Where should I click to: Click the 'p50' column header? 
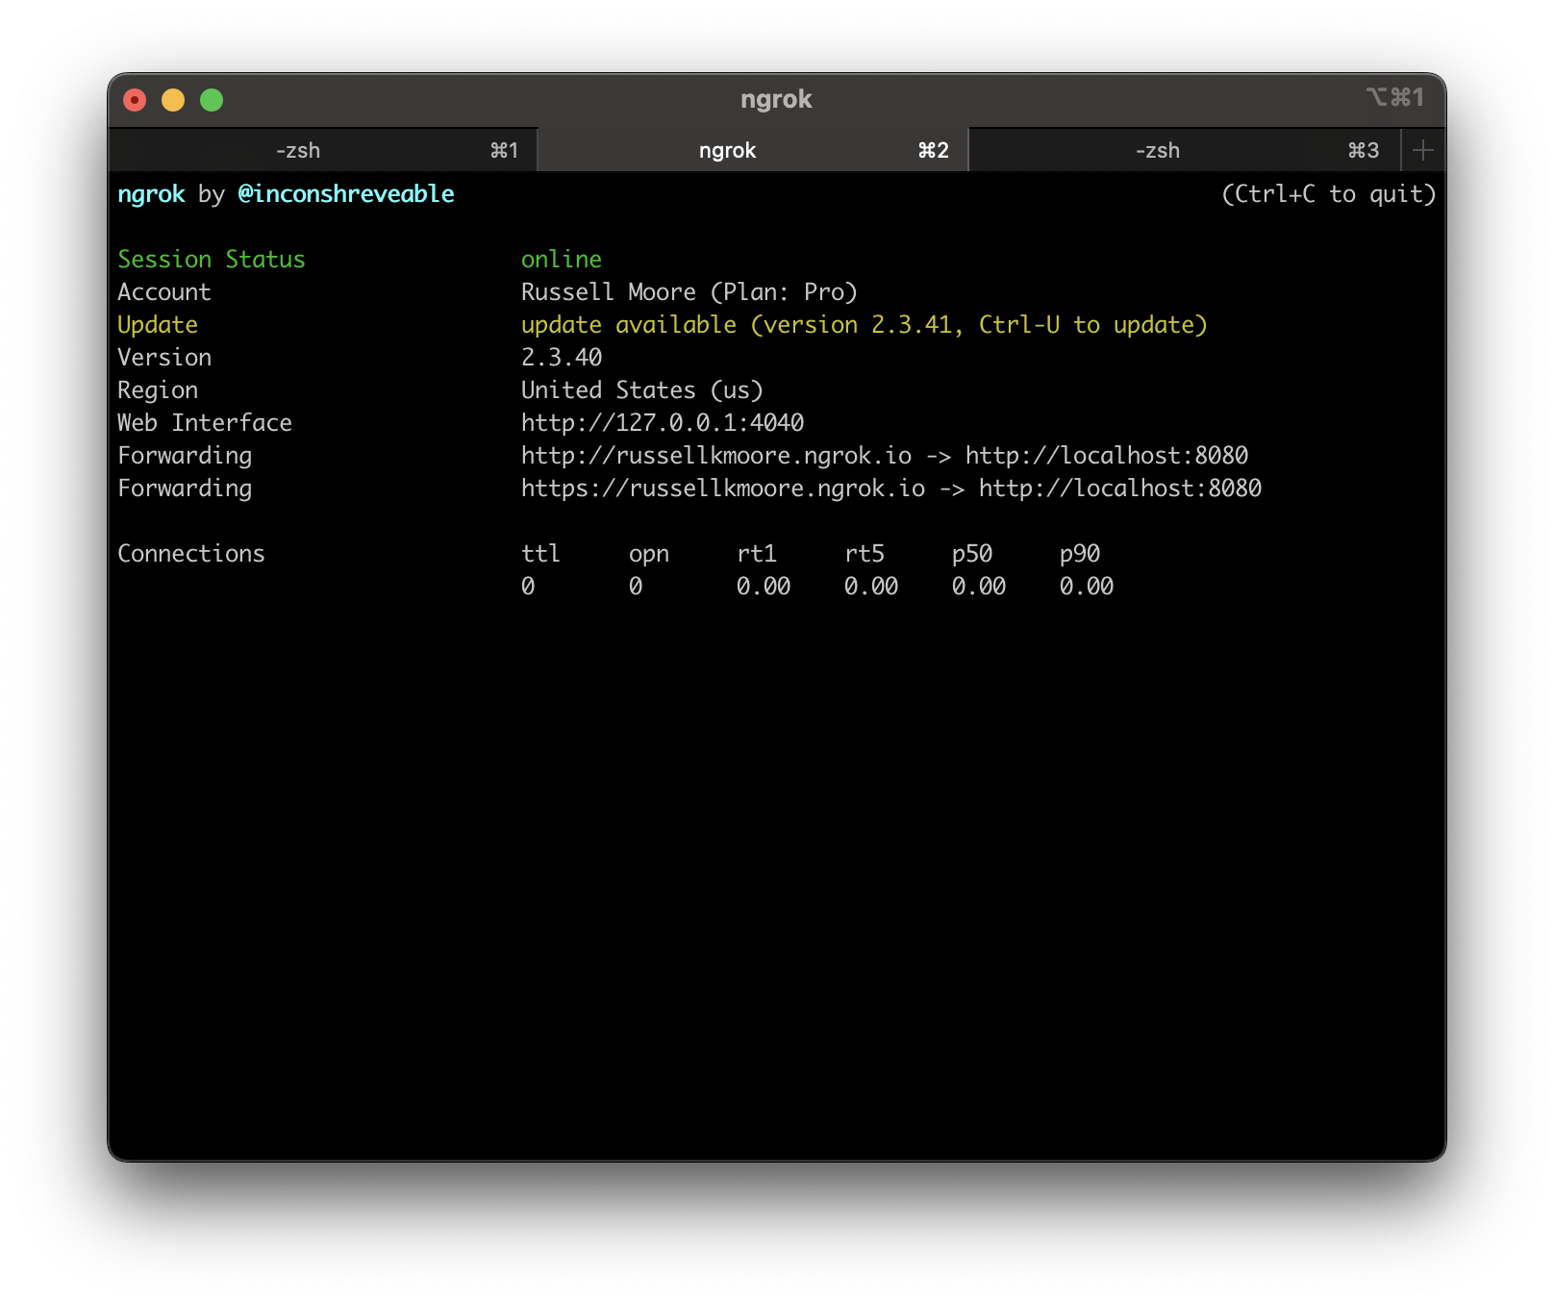pos(972,555)
